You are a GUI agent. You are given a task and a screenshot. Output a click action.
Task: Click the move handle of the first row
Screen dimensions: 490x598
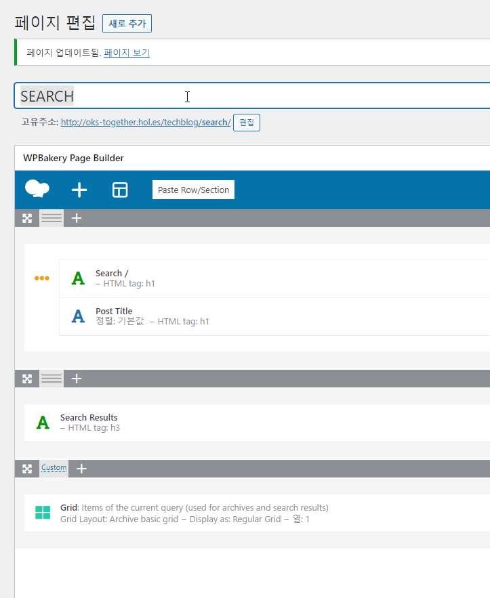27,218
